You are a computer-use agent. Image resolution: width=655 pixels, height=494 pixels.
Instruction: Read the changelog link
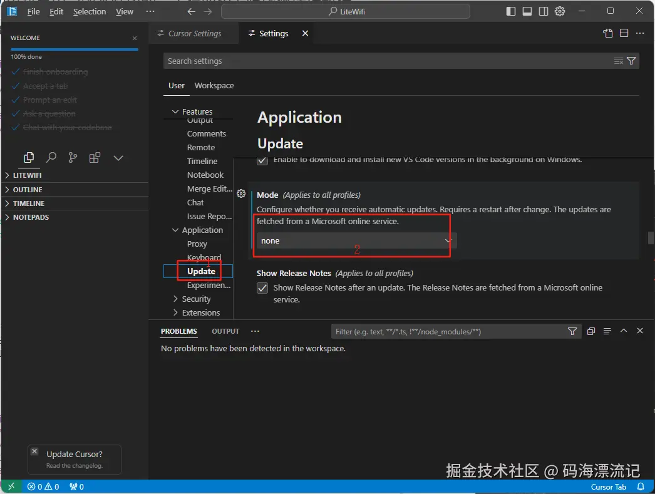(x=75, y=466)
